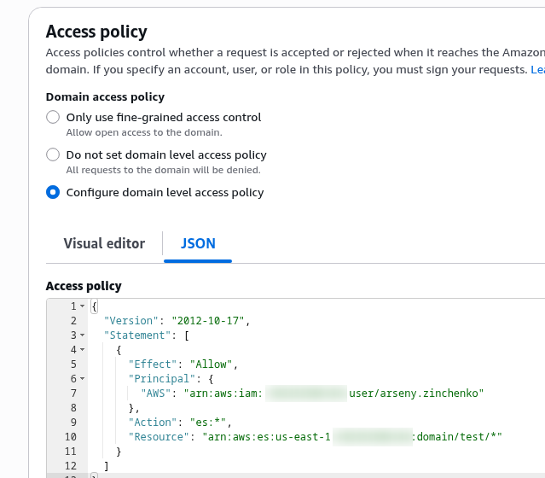The height and width of the screenshot is (478, 545).
Task: Click the "Statement" key on line 3
Action: [137, 335]
